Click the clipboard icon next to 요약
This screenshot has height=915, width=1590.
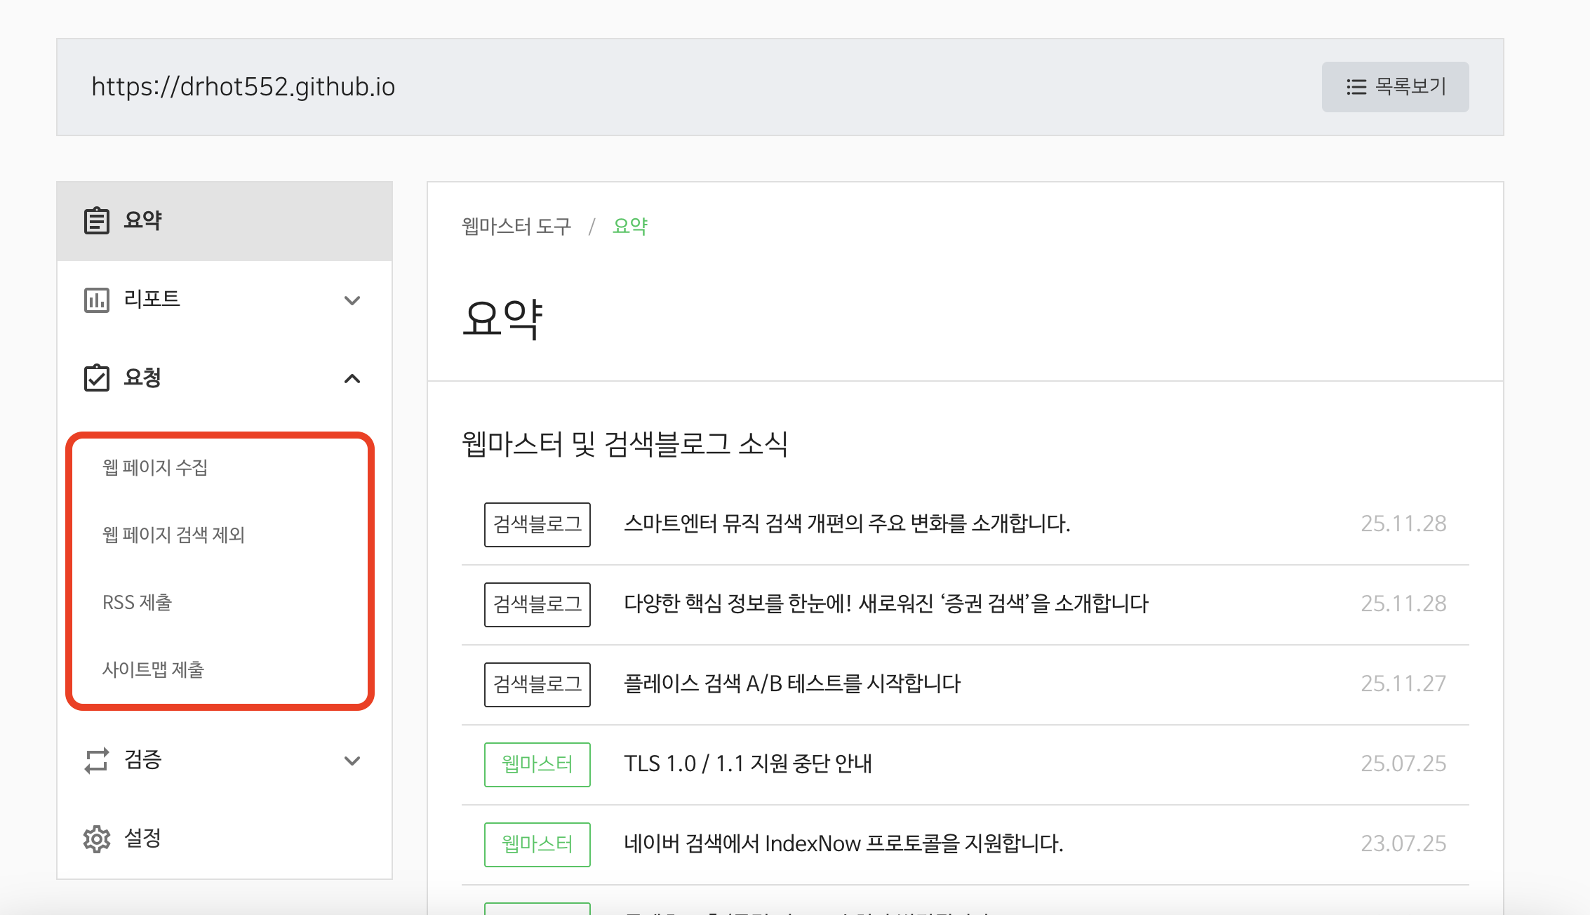point(96,220)
